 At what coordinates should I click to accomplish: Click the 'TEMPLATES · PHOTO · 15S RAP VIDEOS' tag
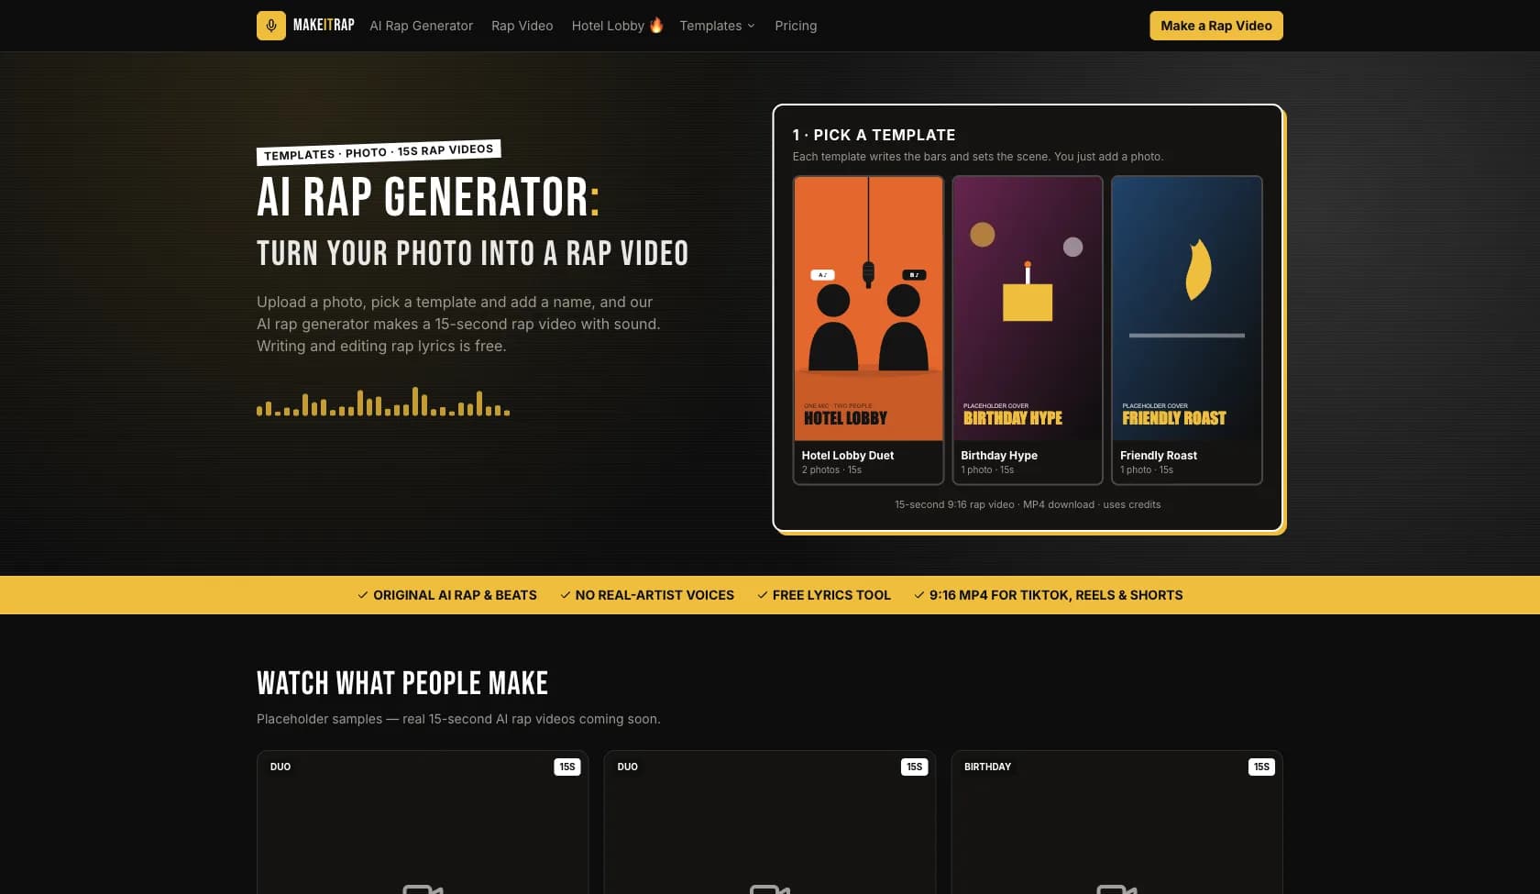[379, 152]
